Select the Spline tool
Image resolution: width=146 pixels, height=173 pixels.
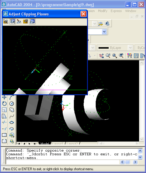click(x=12, y=116)
